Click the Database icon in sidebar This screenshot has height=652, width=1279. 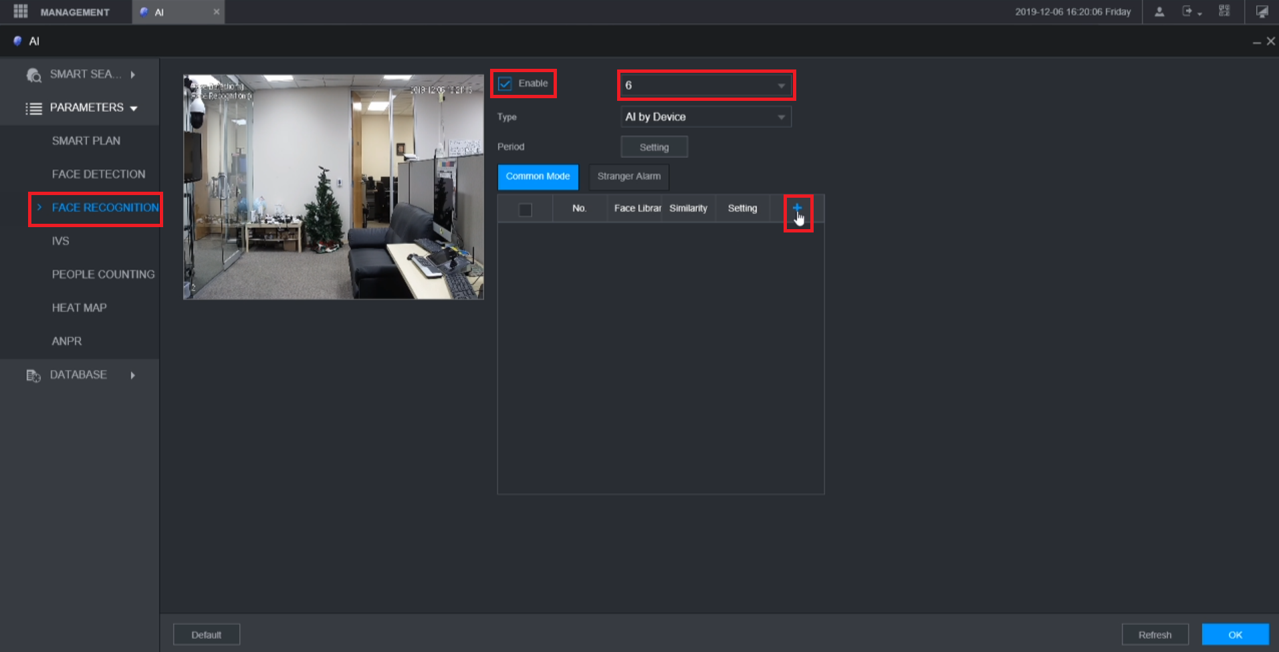[x=33, y=375]
